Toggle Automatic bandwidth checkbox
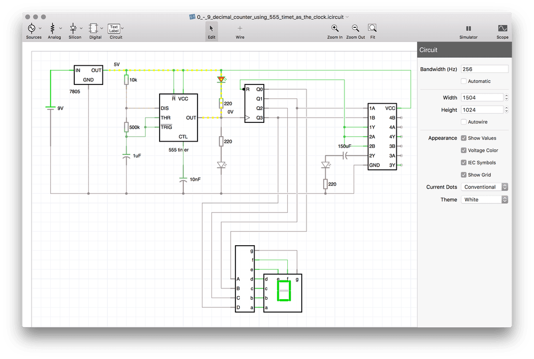 tap(464, 81)
